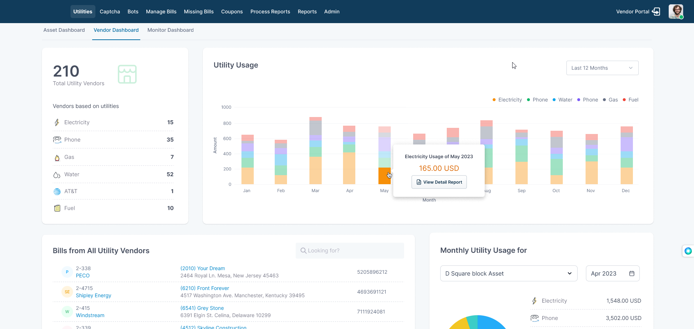Open the Captcha menu item
This screenshot has height=329, width=694.
(x=110, y=12)
